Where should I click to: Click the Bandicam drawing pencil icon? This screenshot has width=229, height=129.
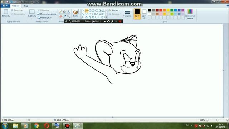112,21
